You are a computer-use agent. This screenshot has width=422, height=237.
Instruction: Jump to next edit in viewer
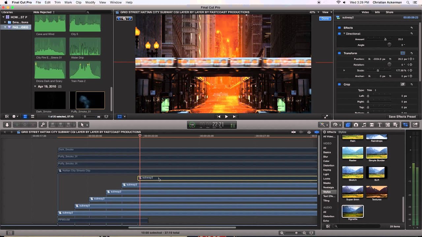pyautogui.click(x=234, y=117)
